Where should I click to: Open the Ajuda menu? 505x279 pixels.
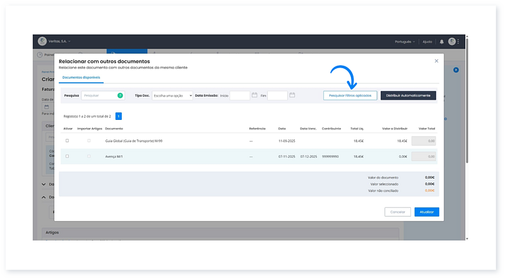click(x=427, y=42)
